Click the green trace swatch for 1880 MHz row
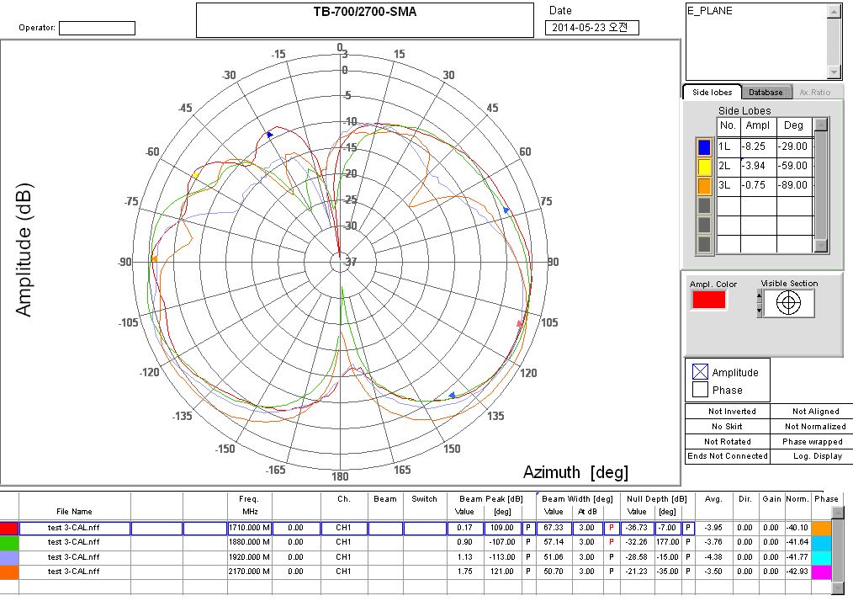Image resolution: width=853 pixels, height=601 pixels. [8, 542]
